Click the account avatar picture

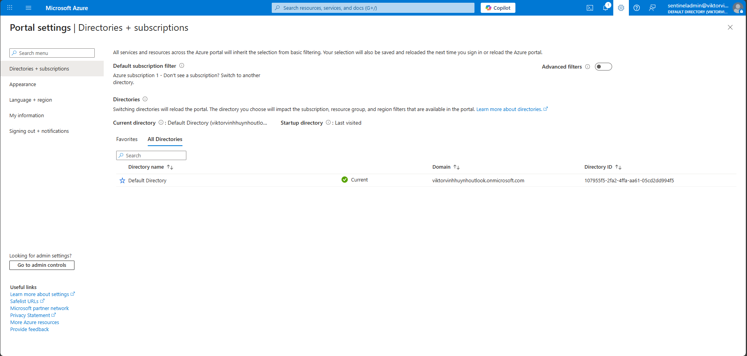click(x=738, y=8)
